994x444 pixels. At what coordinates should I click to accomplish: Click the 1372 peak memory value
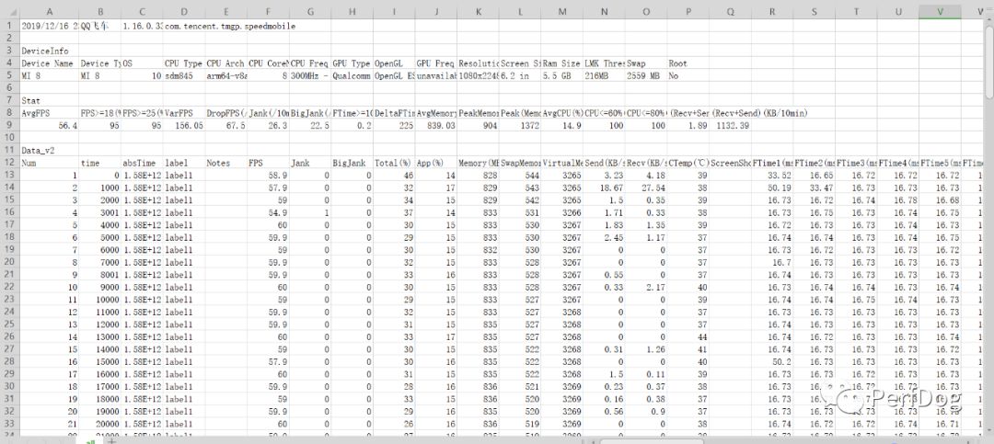click(x=519, y=125)
